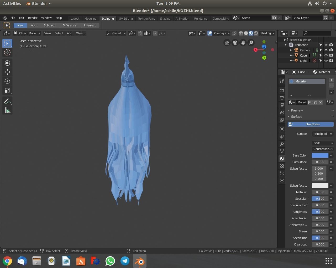The width and height of the screenshot is (336, 268).
Task: Toggle selectability of the Light object
Action: coord(321,60)
